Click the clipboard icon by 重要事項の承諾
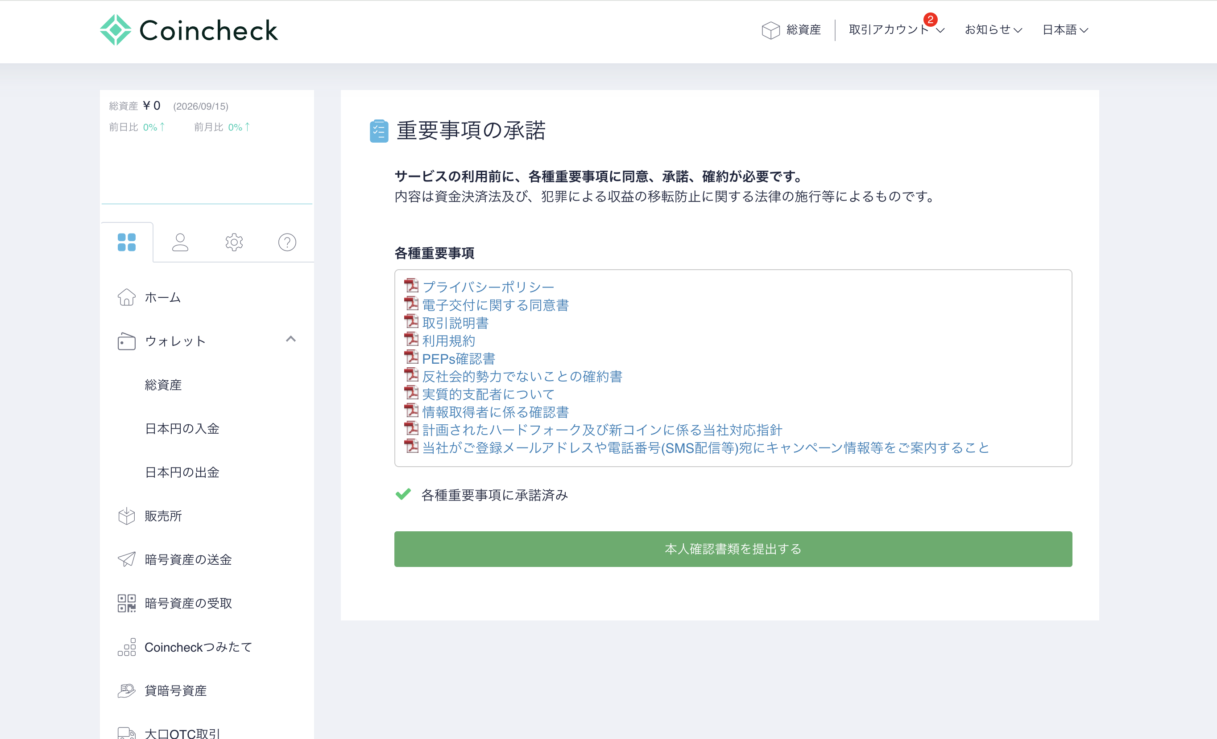Image resolution: width=1217 pixels, height=739 pixels. click(379, 131)
